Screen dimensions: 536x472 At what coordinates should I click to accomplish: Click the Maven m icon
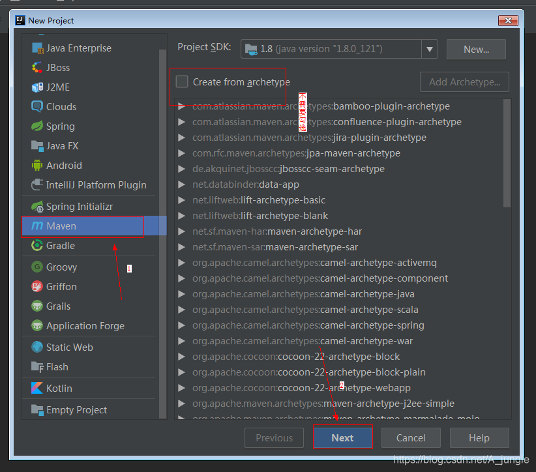point(37,226)
